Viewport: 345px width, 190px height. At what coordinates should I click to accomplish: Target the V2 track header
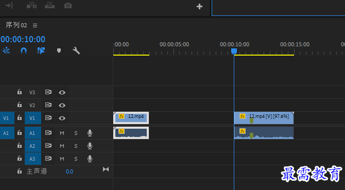[32, 106]
